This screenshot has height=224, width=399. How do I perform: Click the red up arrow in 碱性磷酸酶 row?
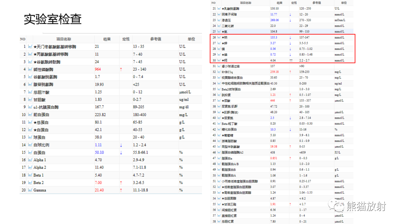[121, 70]
